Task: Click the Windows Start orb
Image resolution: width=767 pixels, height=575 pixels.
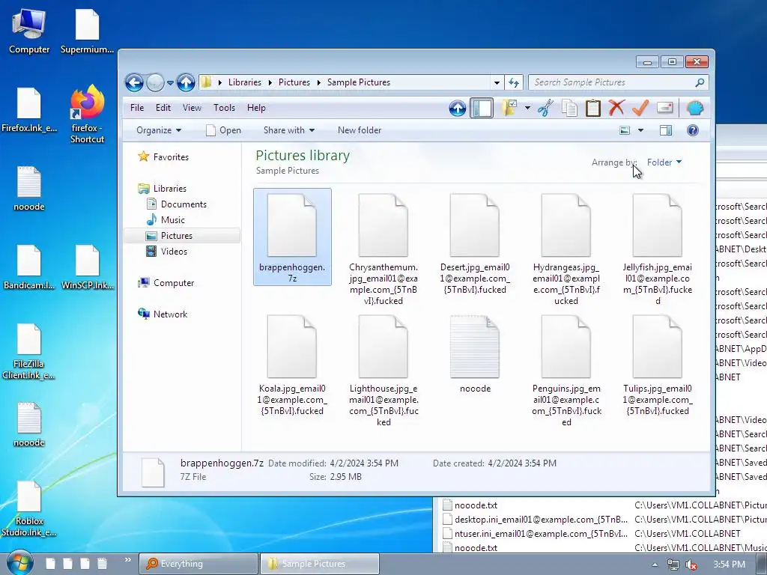Action: tap(19, 563)
